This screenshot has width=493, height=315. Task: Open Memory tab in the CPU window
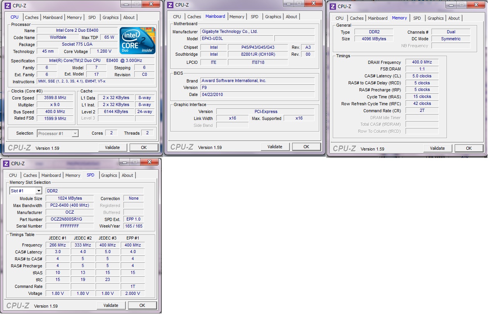[74, 17]
